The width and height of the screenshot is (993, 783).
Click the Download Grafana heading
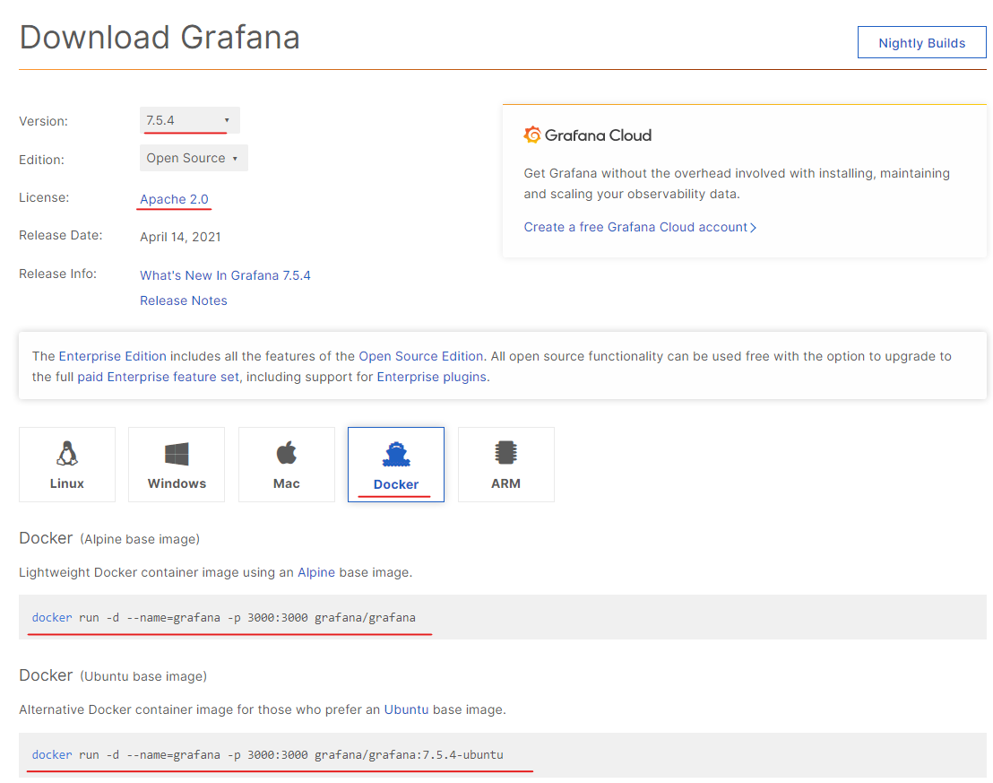click(160, 37)
